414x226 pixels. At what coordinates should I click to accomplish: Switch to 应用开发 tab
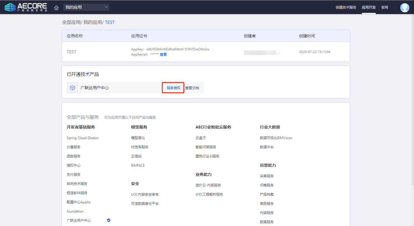click(x=369, y=7)
